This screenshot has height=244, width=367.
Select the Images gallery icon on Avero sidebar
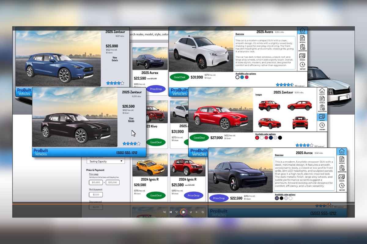(x=302, y=56)
